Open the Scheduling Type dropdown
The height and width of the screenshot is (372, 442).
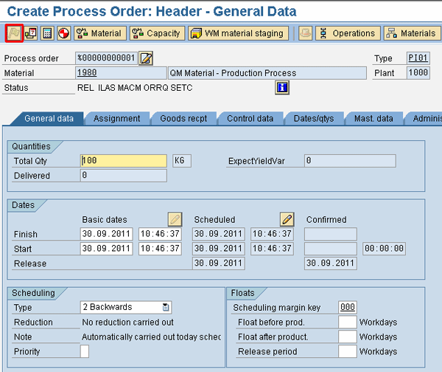tap(166, 307)
